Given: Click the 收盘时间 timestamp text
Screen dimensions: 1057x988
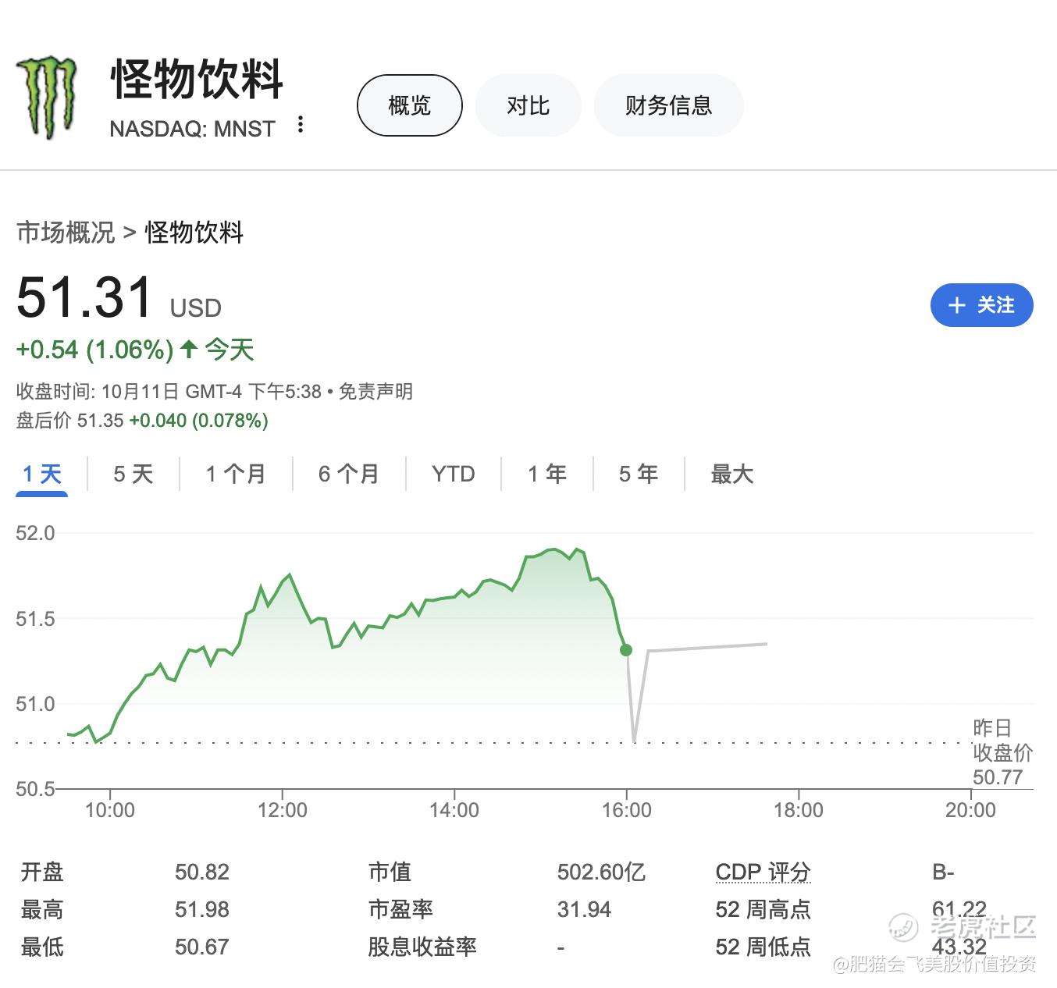Looking at the screenshot, I should point(169,392).
